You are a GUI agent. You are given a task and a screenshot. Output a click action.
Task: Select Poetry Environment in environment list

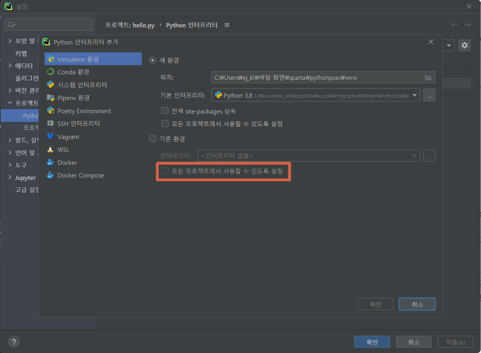[x=93, y=111]
